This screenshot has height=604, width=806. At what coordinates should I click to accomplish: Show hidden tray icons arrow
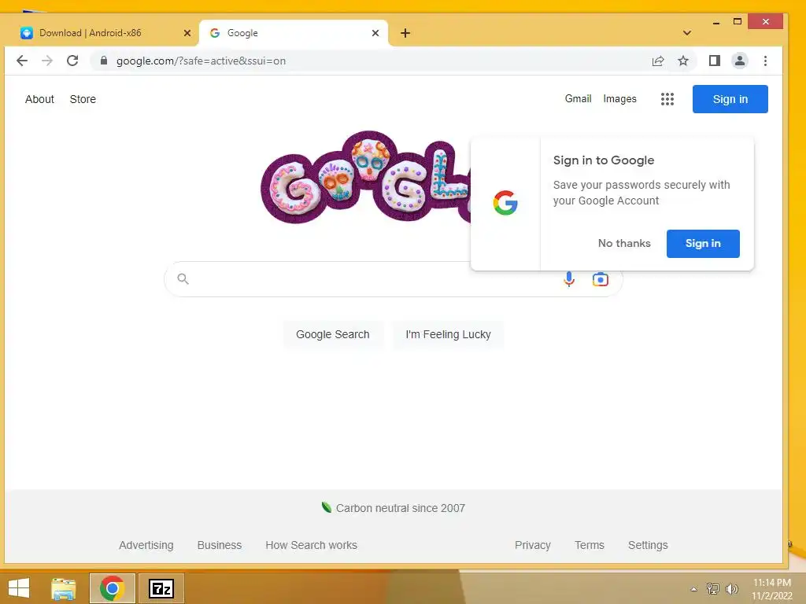[x=693, y=589]
